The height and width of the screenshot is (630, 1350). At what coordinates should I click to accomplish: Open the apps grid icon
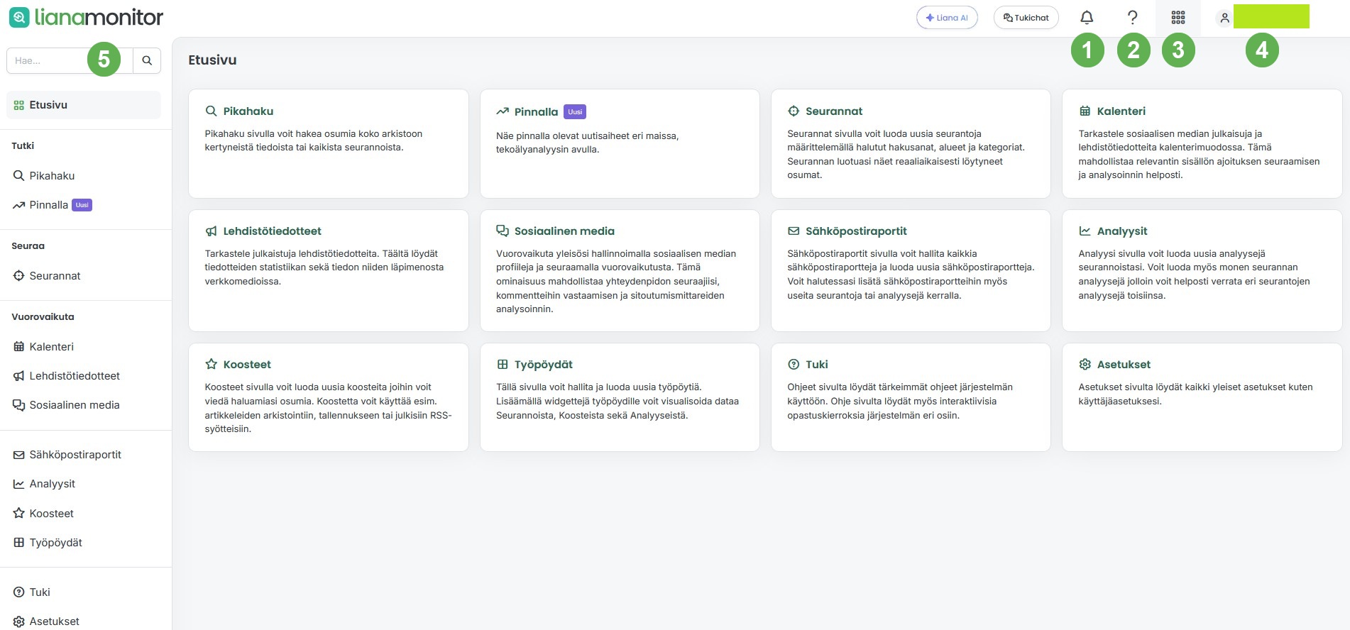[1178, 18]
